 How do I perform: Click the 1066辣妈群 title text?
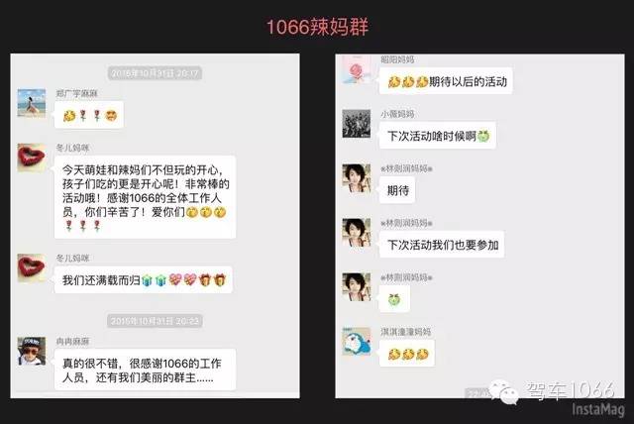pos(317,27)
